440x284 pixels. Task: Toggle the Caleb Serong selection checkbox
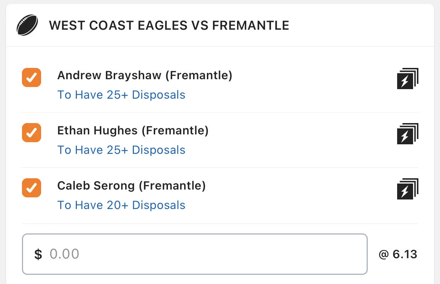tap(32, 188)
